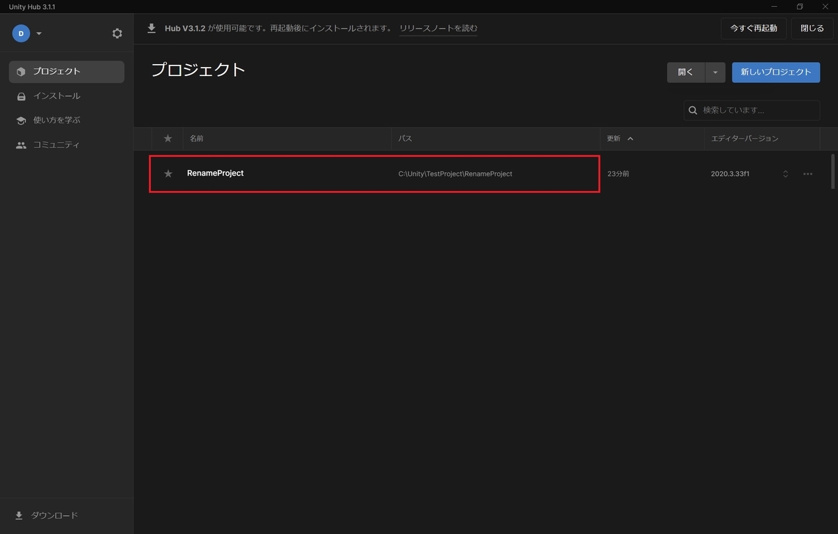The image size is (838, 534).
Task: Restore the Unity Hub window size
Action: click(800, 6)
